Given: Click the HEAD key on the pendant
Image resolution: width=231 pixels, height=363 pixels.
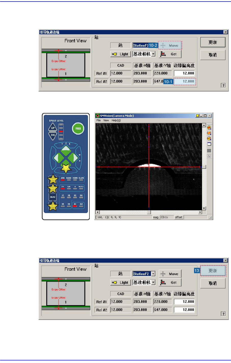Looking at the screenshot, I should pyautogui.click(x=53, y=197).
